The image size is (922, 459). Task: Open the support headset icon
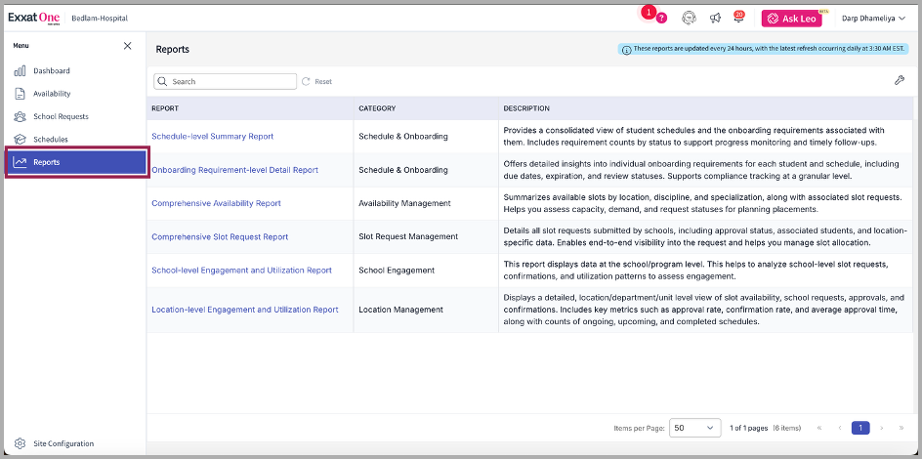pyautogui.click(x=689, y=18)
